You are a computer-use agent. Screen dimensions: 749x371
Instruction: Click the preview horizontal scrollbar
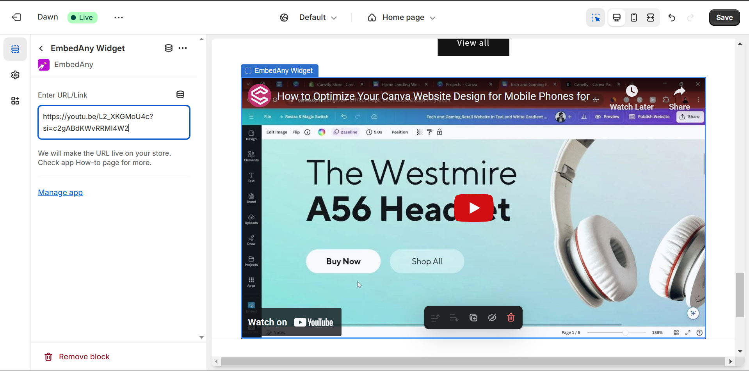473,361
